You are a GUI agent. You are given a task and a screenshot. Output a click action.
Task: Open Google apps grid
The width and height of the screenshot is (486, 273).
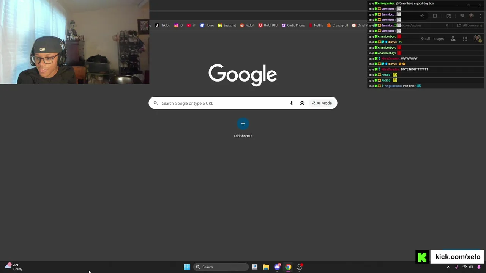pos(465,39)
